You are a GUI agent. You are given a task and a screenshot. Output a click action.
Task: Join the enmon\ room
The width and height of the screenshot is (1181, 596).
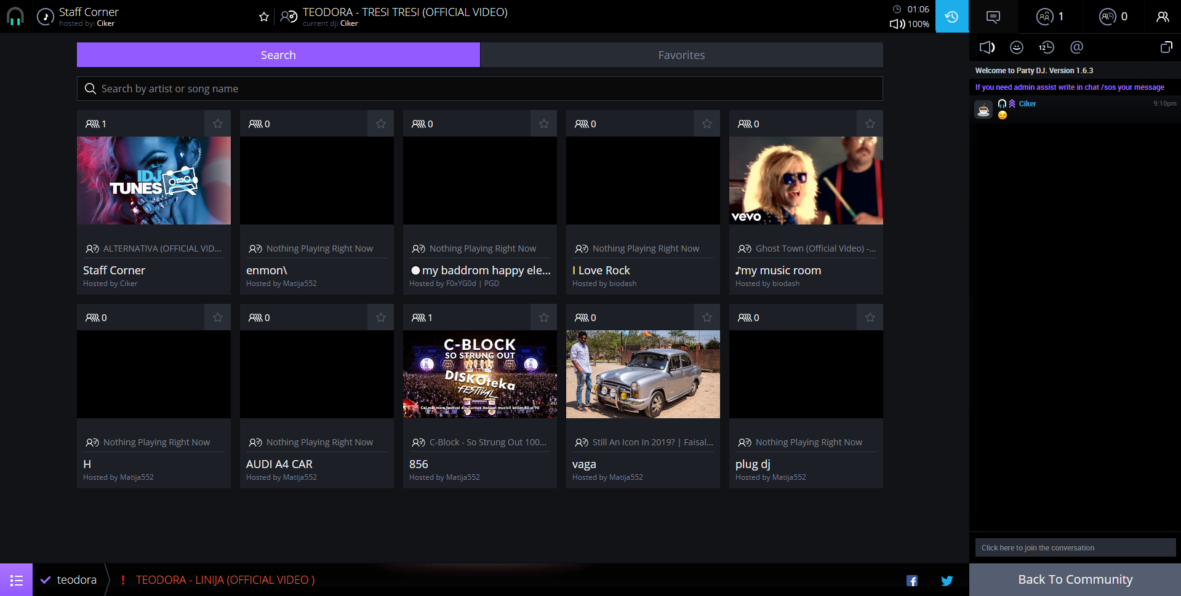tap(266, 270)
